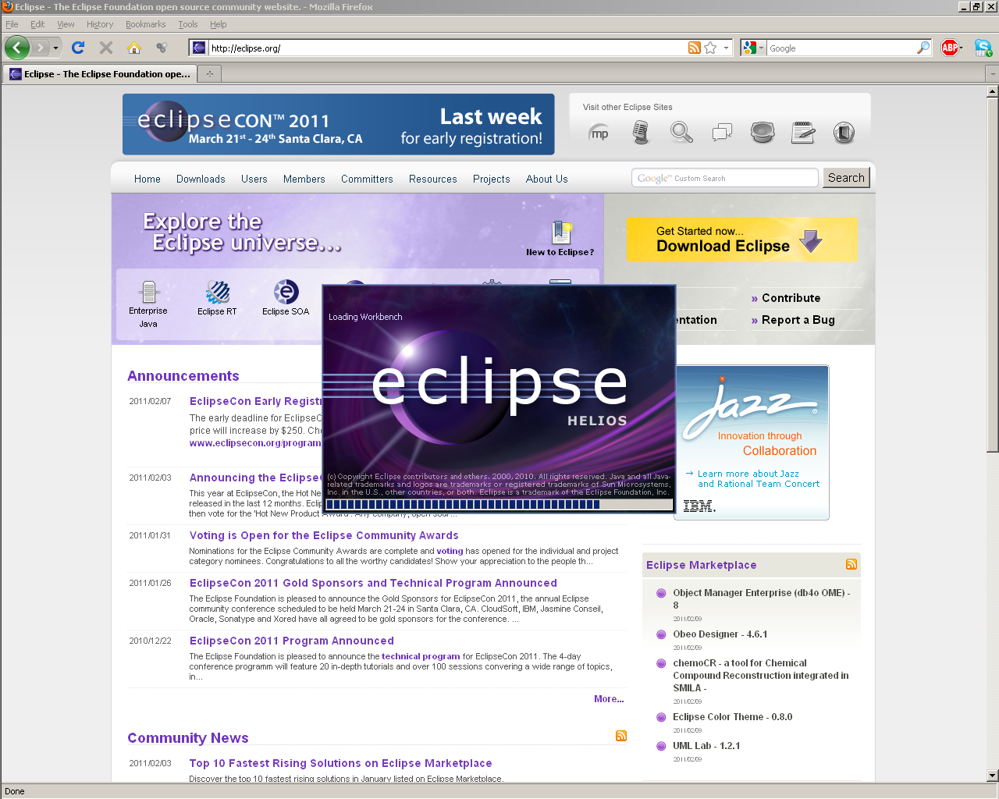Open the Adblock Plus ABP icon
The height and width of the screenshot is (799, 999).
949,48
